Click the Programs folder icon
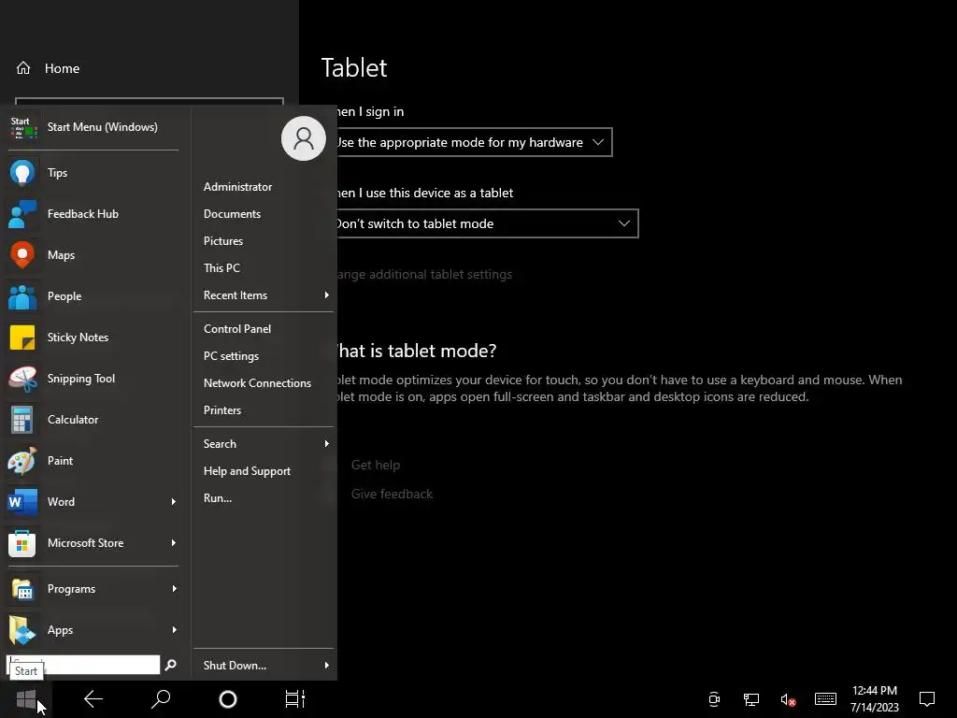Image resolution: width=957 pixels, height=718 pixels. 22,589
